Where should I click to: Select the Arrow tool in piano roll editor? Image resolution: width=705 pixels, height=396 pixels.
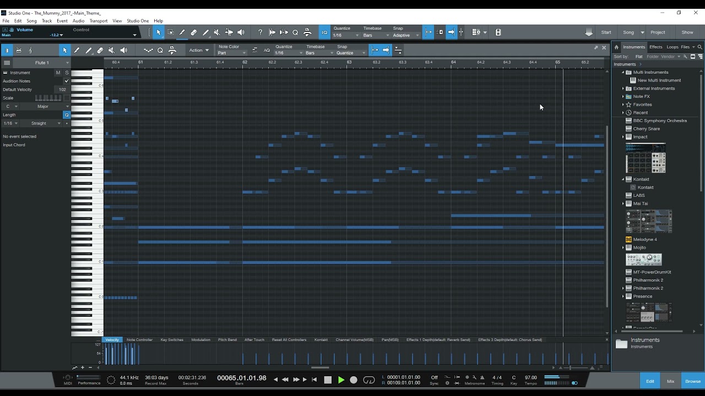(64, 50)
